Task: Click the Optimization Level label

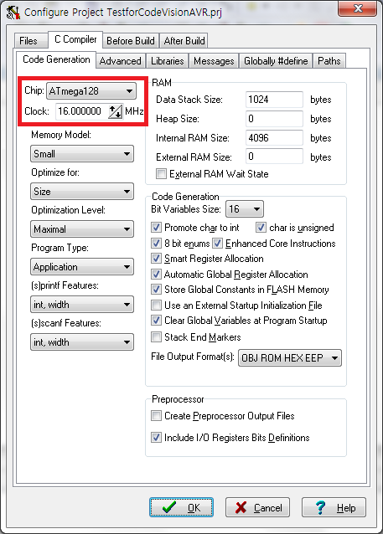Action: [68, 210]
